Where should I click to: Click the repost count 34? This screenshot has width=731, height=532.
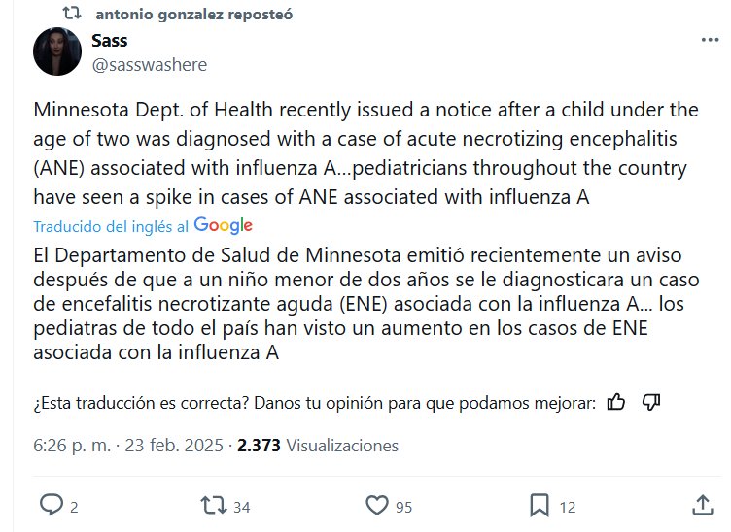click(242, 506)
